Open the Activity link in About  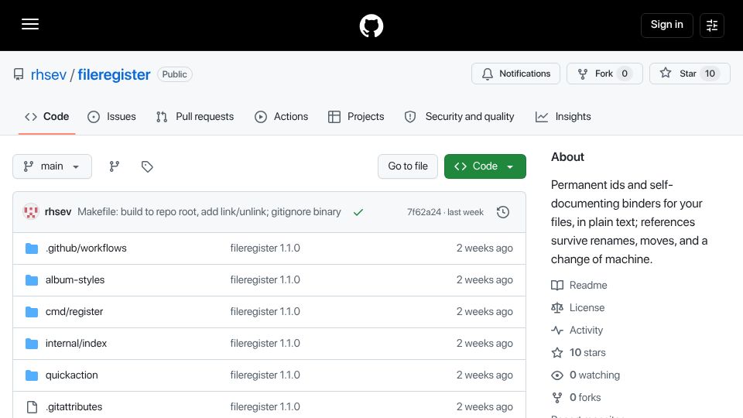click(x=577, y=331)
